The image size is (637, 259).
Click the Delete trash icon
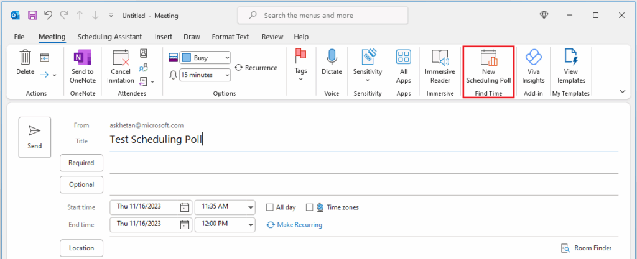25,58
